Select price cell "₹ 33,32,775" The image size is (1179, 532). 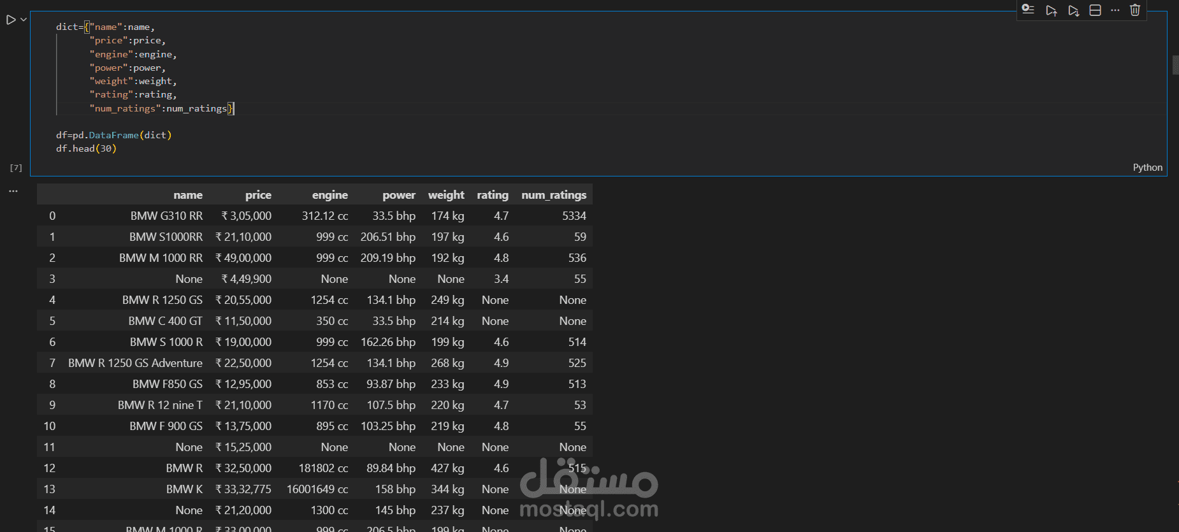pos(243,489)
